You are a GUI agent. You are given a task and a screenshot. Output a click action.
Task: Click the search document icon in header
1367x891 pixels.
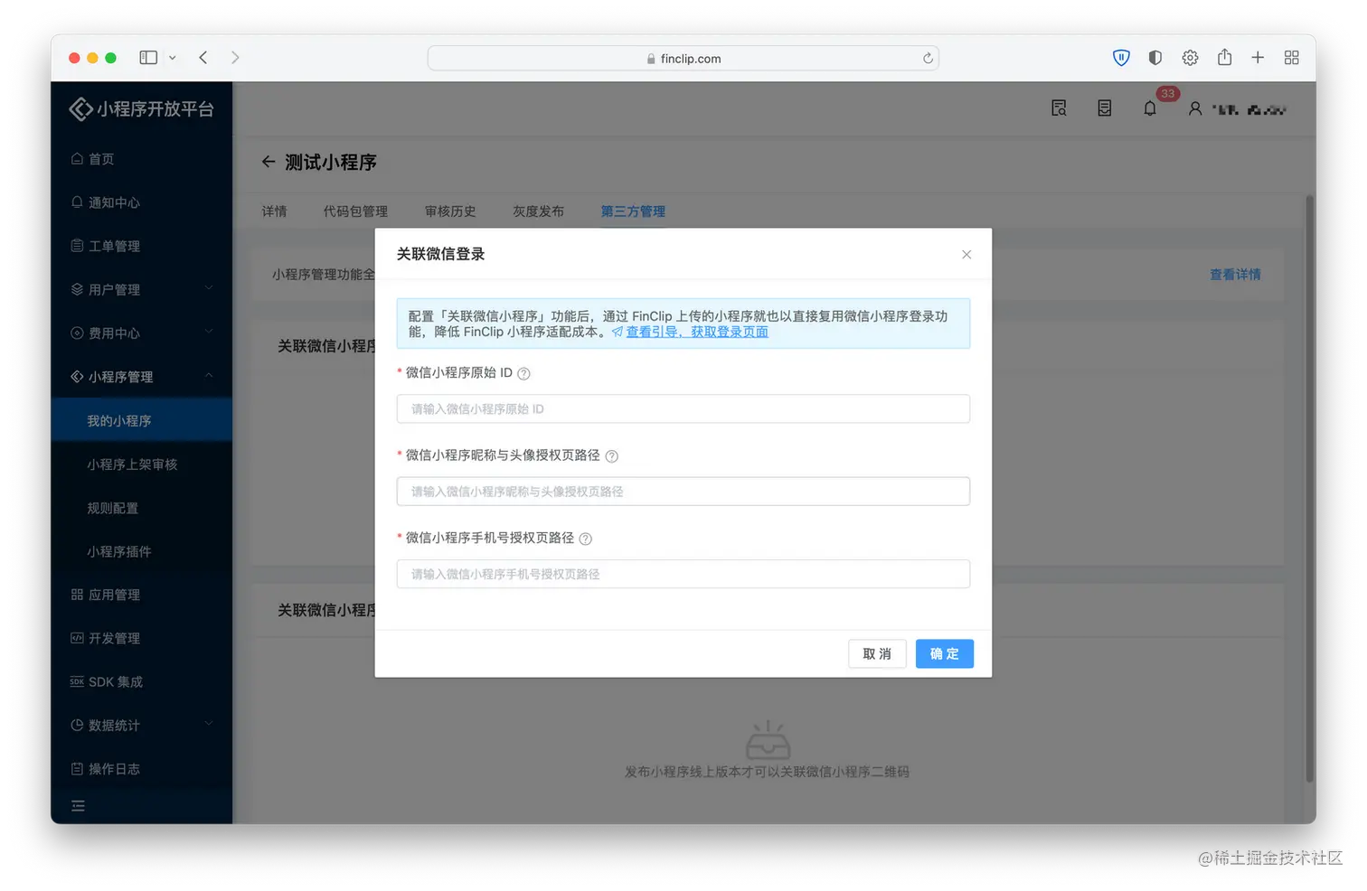coord(1059,108)
